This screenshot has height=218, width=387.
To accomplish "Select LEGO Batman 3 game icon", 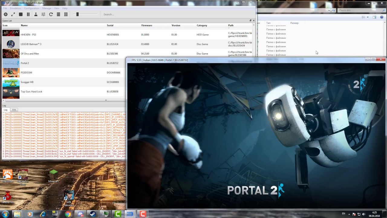I will click(11, 44).
